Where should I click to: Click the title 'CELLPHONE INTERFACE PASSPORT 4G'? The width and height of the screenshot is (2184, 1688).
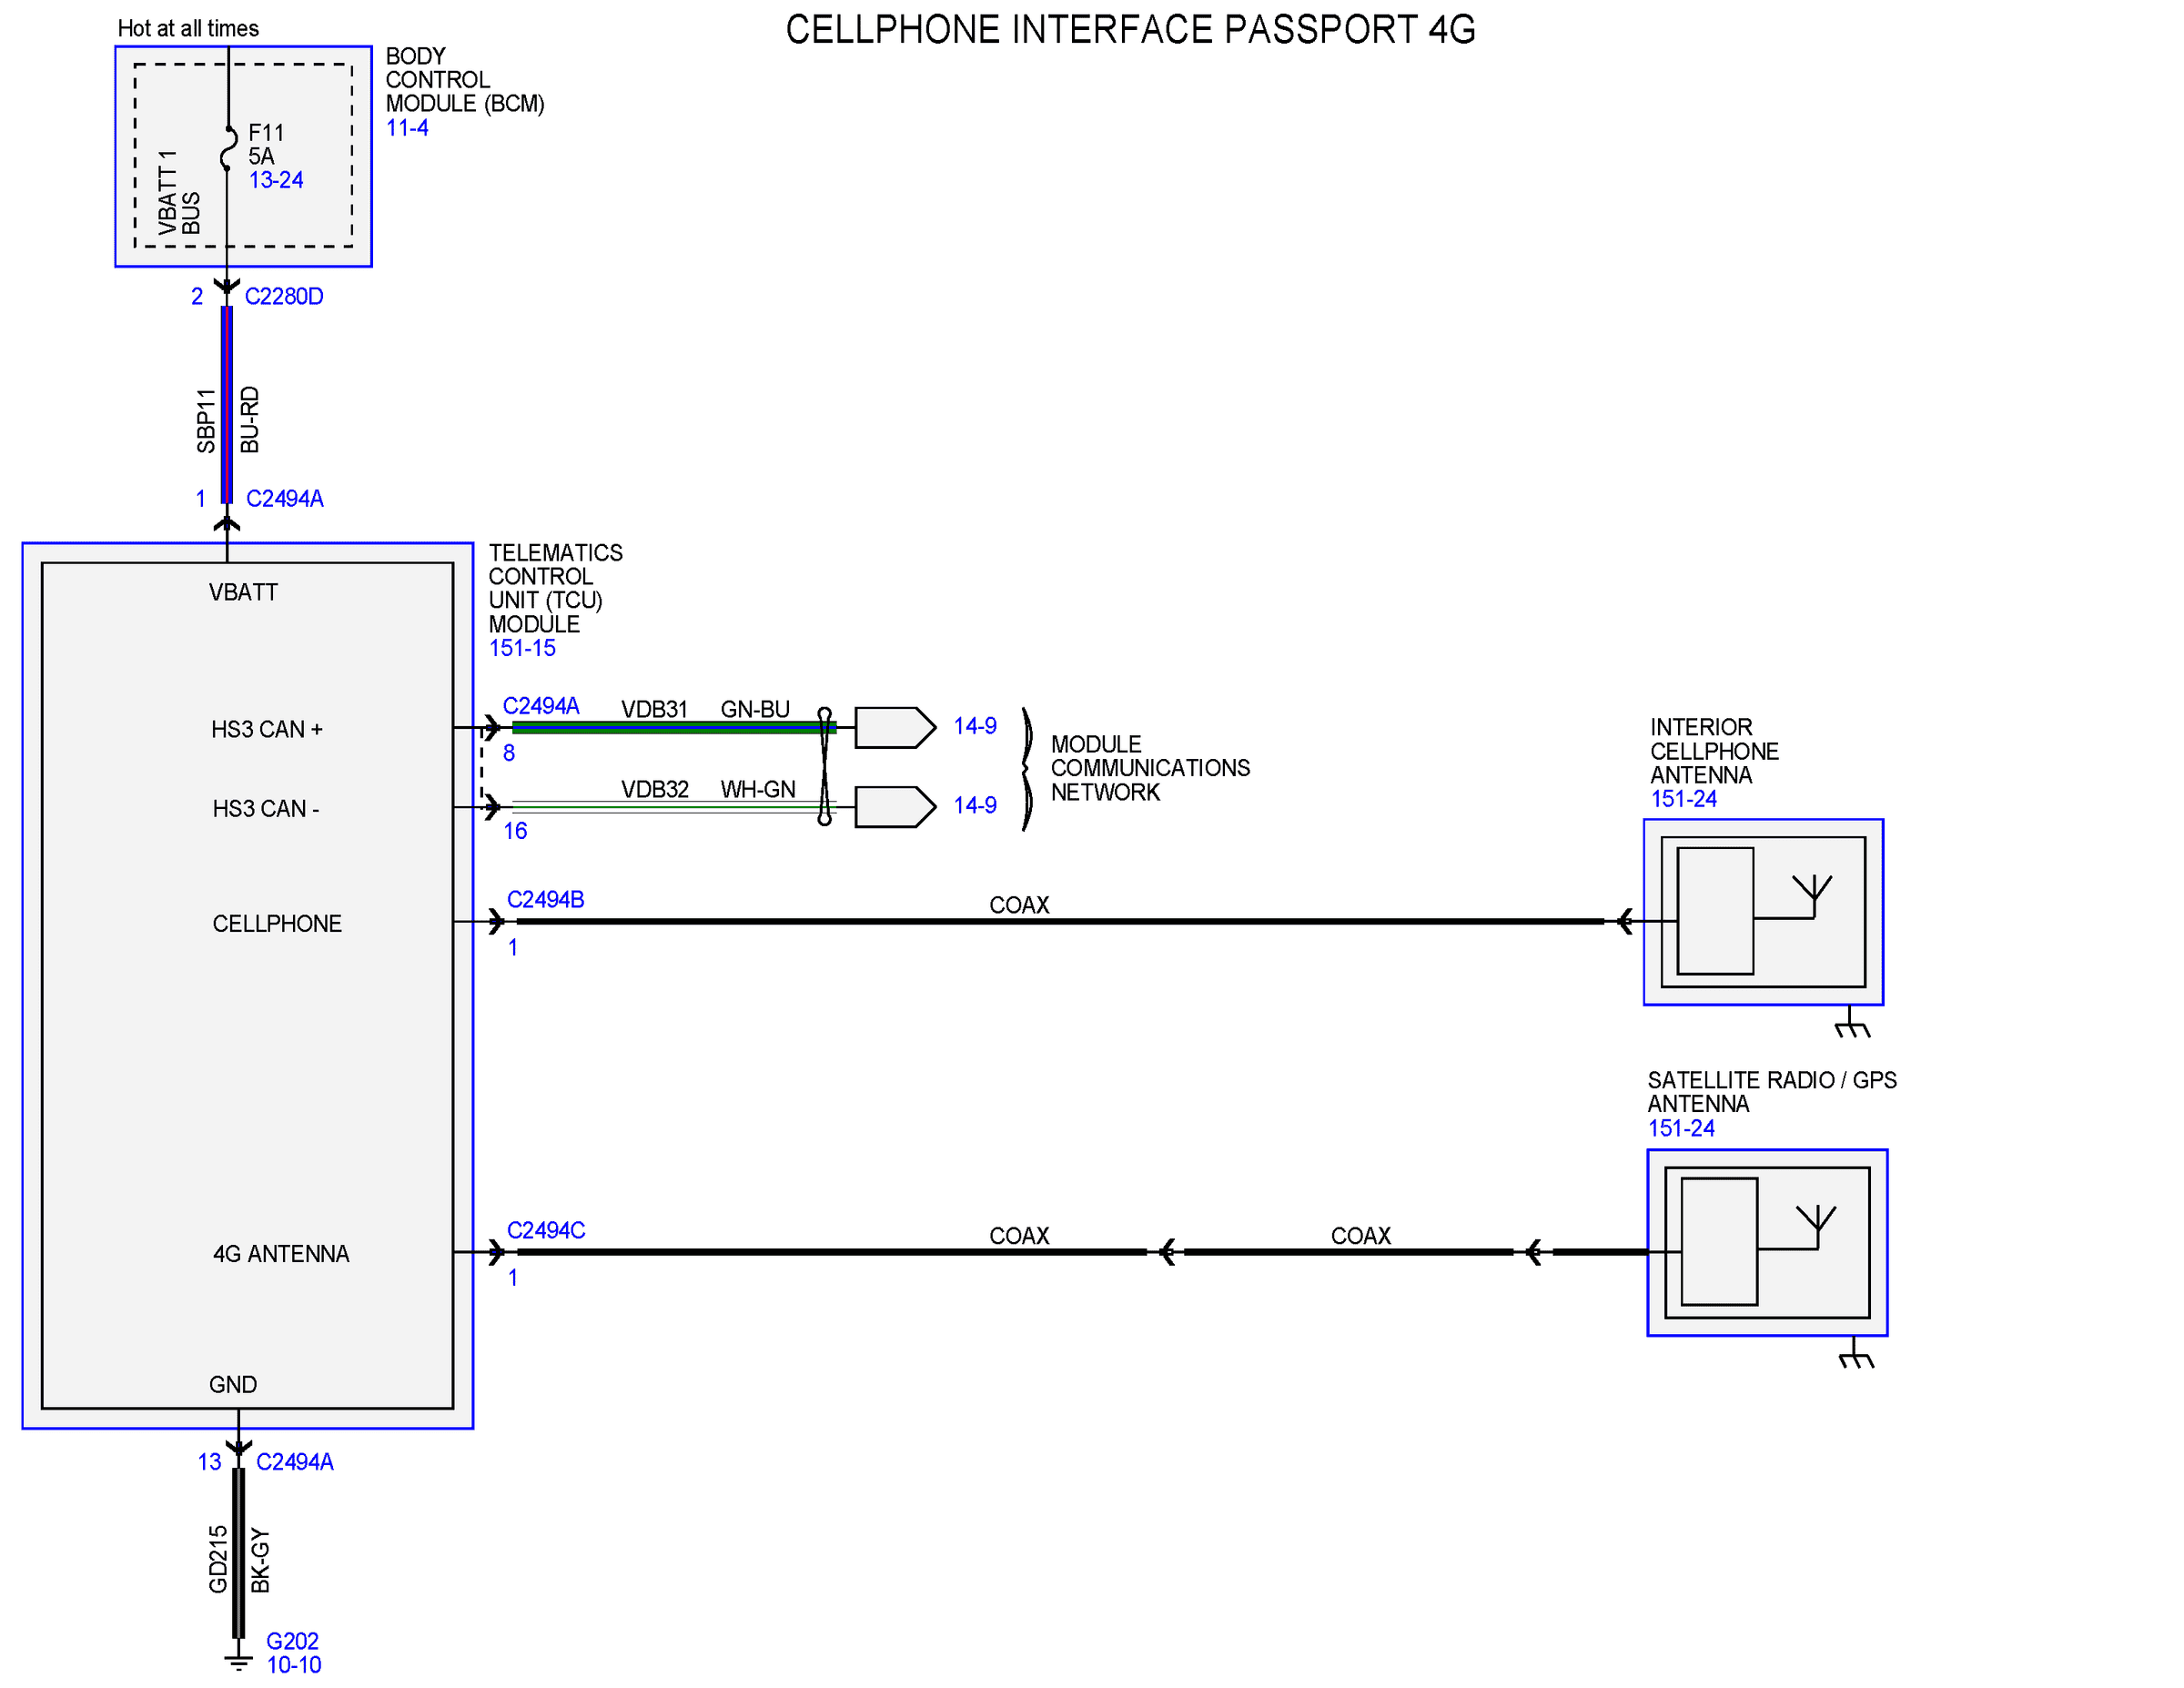coord(1130,30)
